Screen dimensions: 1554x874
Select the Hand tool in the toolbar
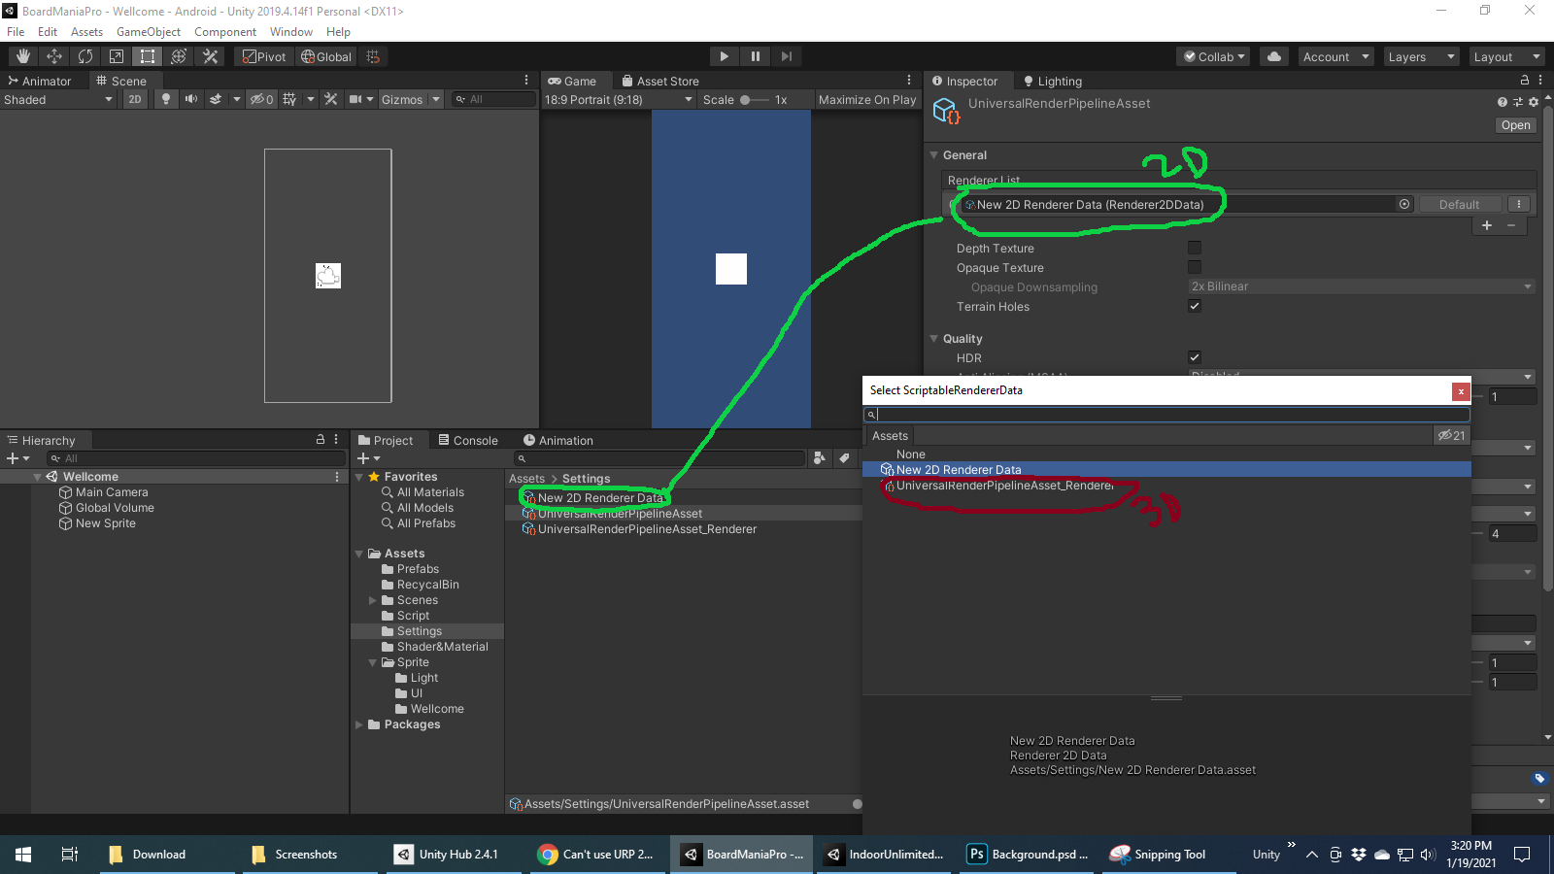23,56
